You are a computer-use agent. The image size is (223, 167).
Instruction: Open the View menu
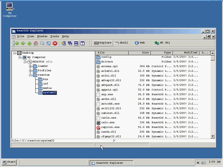point(31,36)
